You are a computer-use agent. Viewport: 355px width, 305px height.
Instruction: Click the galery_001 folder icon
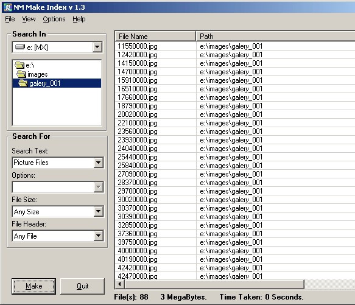pos(23,83)
